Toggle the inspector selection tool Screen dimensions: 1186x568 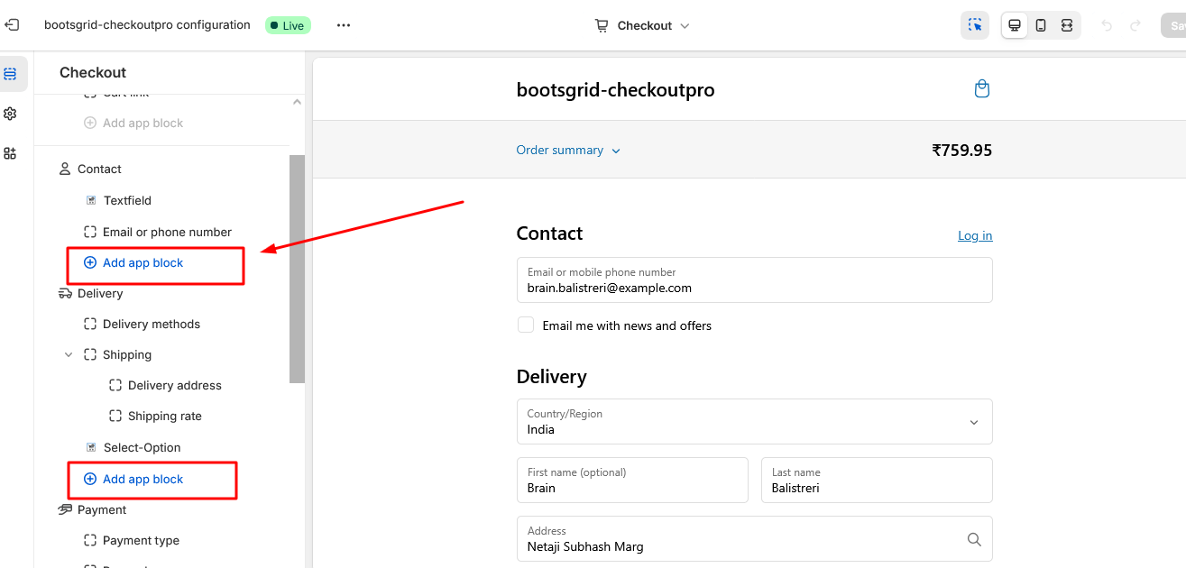point(975,25)
